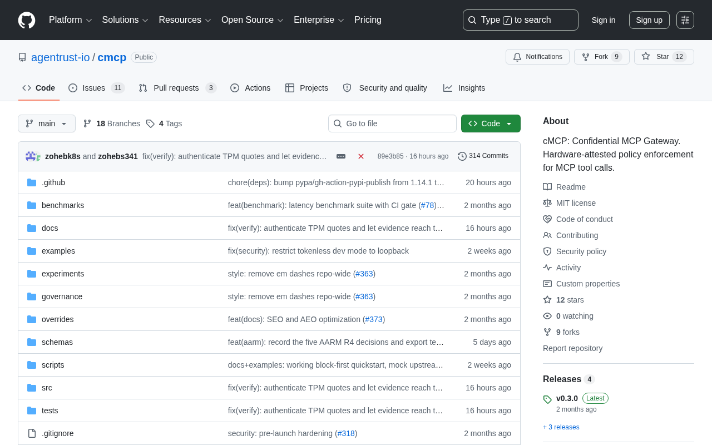Expand the Solutions menu

pos(125,20)
